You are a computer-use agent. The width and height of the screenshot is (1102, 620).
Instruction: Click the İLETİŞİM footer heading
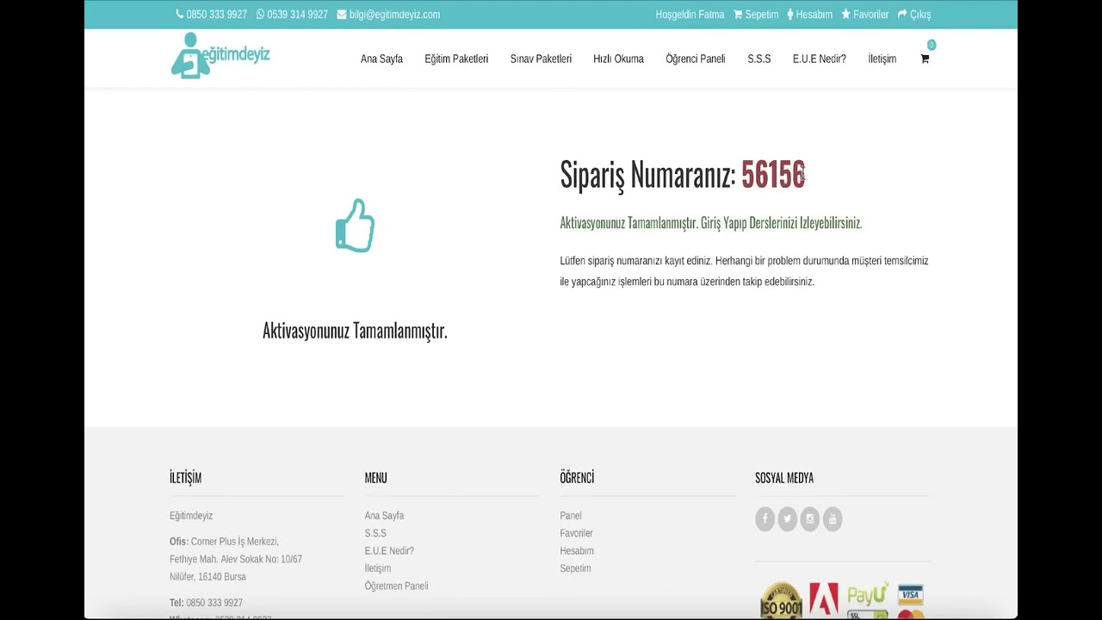185,478
